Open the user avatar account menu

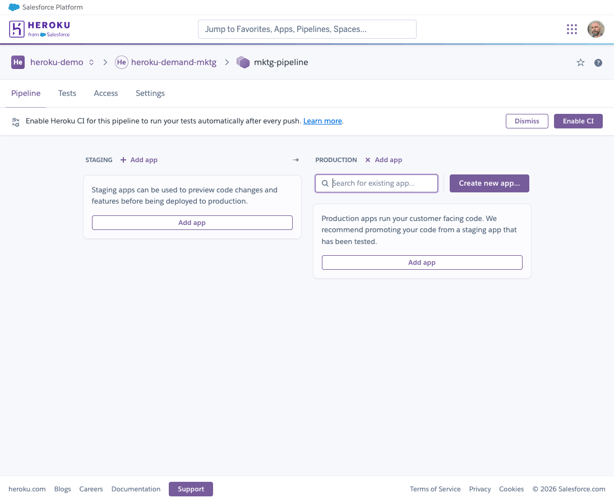(x=595, y=29)
